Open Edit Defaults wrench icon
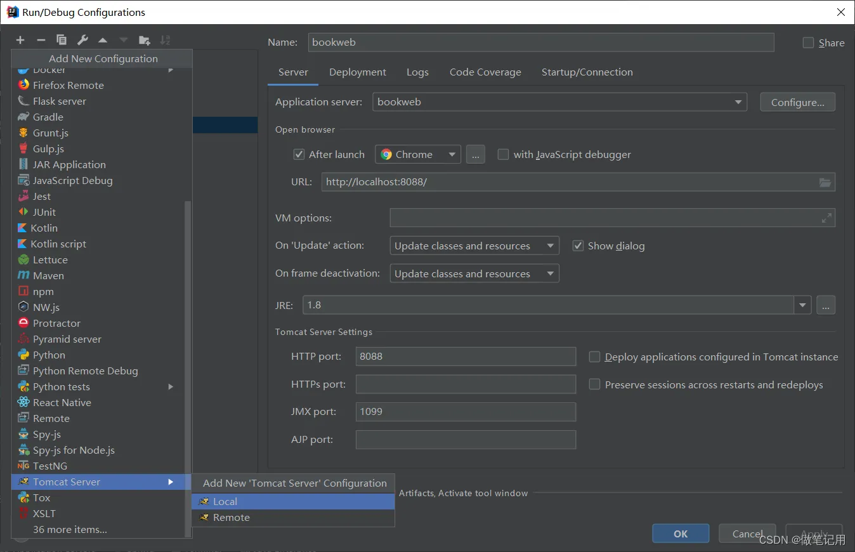855x552 pixels. (82, 40)
